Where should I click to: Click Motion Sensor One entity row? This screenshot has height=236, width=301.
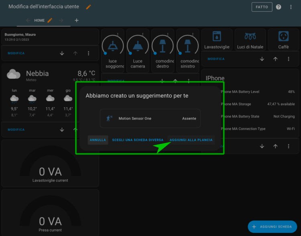click(150, 118)
